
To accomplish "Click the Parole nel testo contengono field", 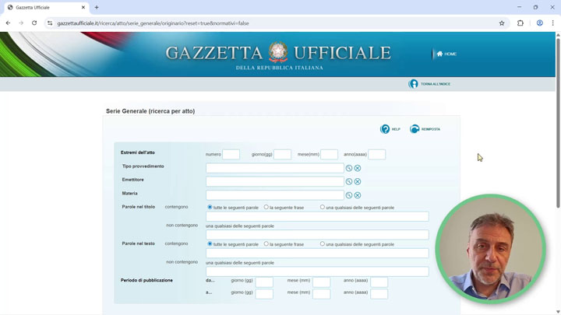I will (317, 253).
